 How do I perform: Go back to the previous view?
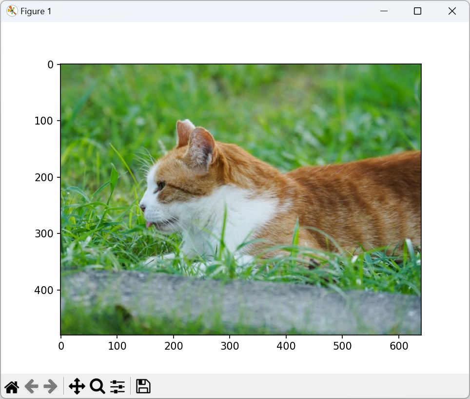click(x=31, y=387)
